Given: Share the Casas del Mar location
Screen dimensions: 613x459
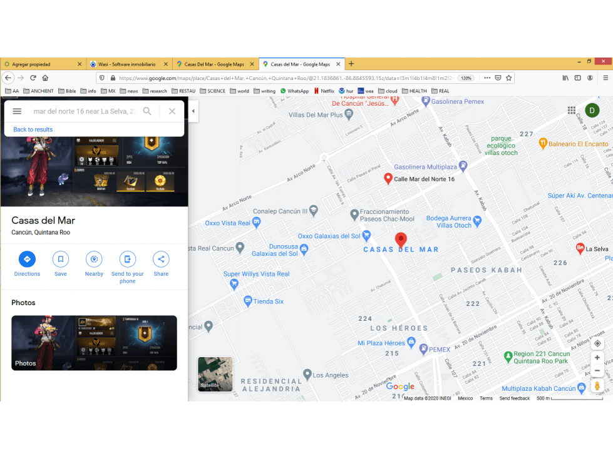Looking at the screenshot, I should 161,259.
